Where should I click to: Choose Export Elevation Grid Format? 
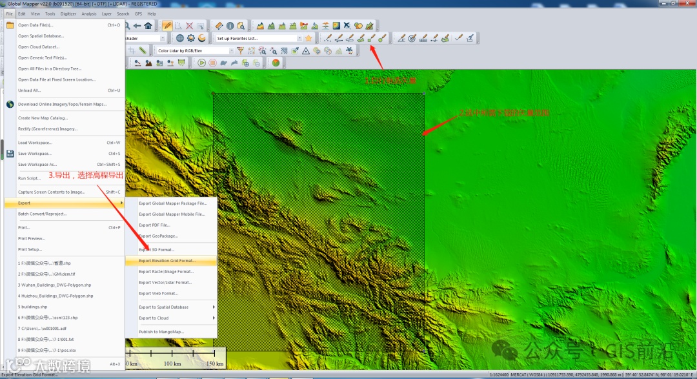168,261
